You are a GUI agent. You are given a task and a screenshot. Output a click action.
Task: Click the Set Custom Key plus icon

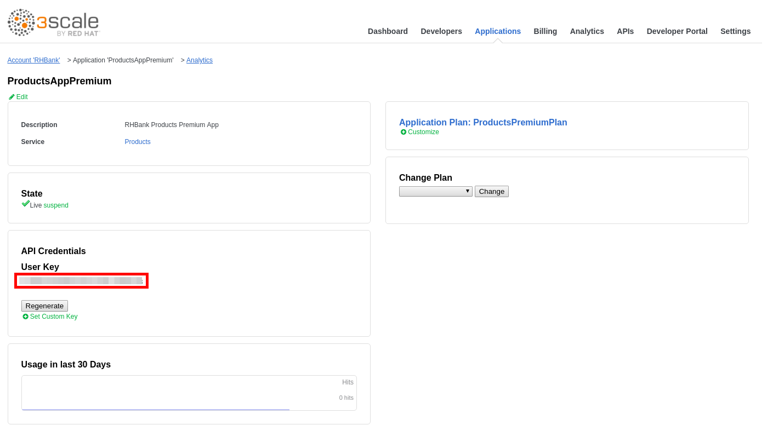click(x=25, y=317)
